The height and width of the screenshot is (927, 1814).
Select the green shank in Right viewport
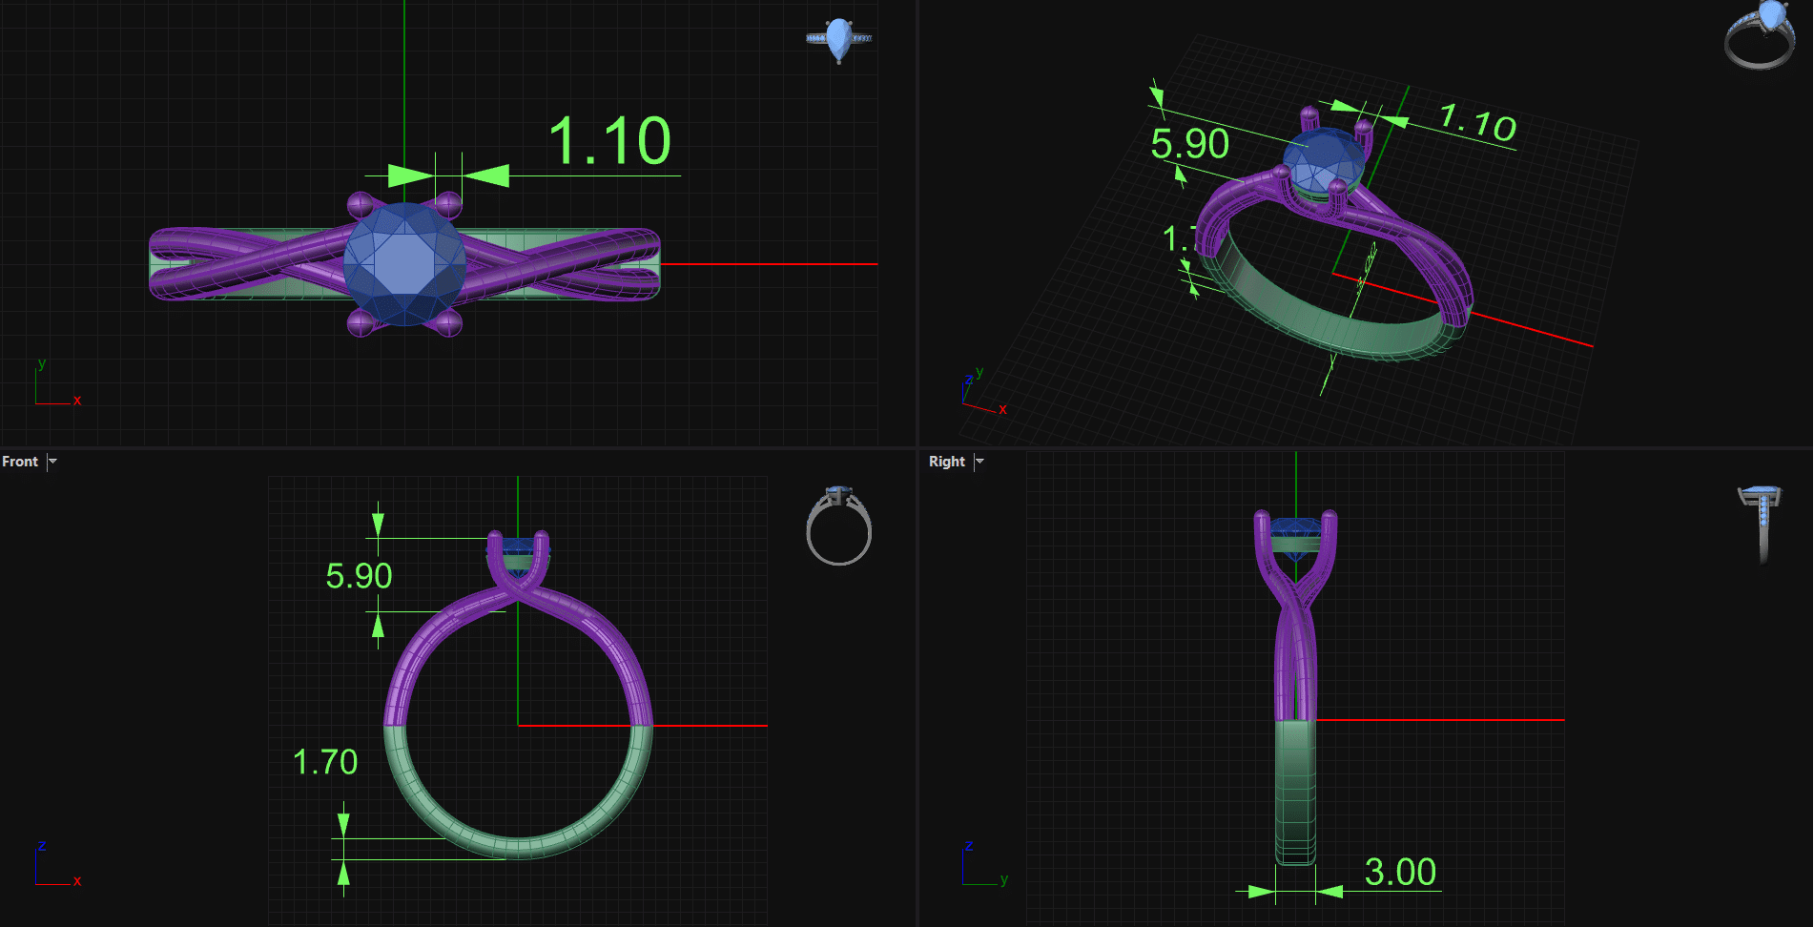click(1295, 792)
